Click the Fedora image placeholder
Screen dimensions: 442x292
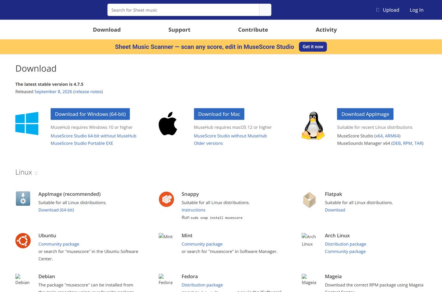(166, 279)
